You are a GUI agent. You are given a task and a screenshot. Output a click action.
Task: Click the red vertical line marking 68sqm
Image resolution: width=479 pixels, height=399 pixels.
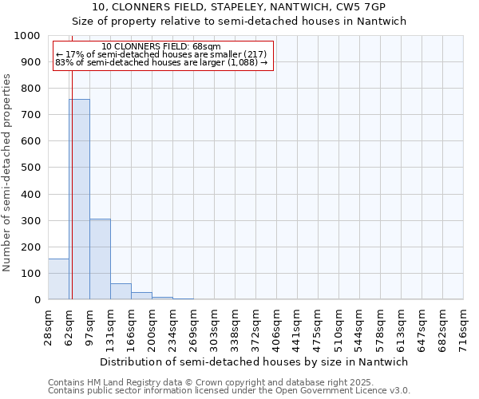point(72,176)
